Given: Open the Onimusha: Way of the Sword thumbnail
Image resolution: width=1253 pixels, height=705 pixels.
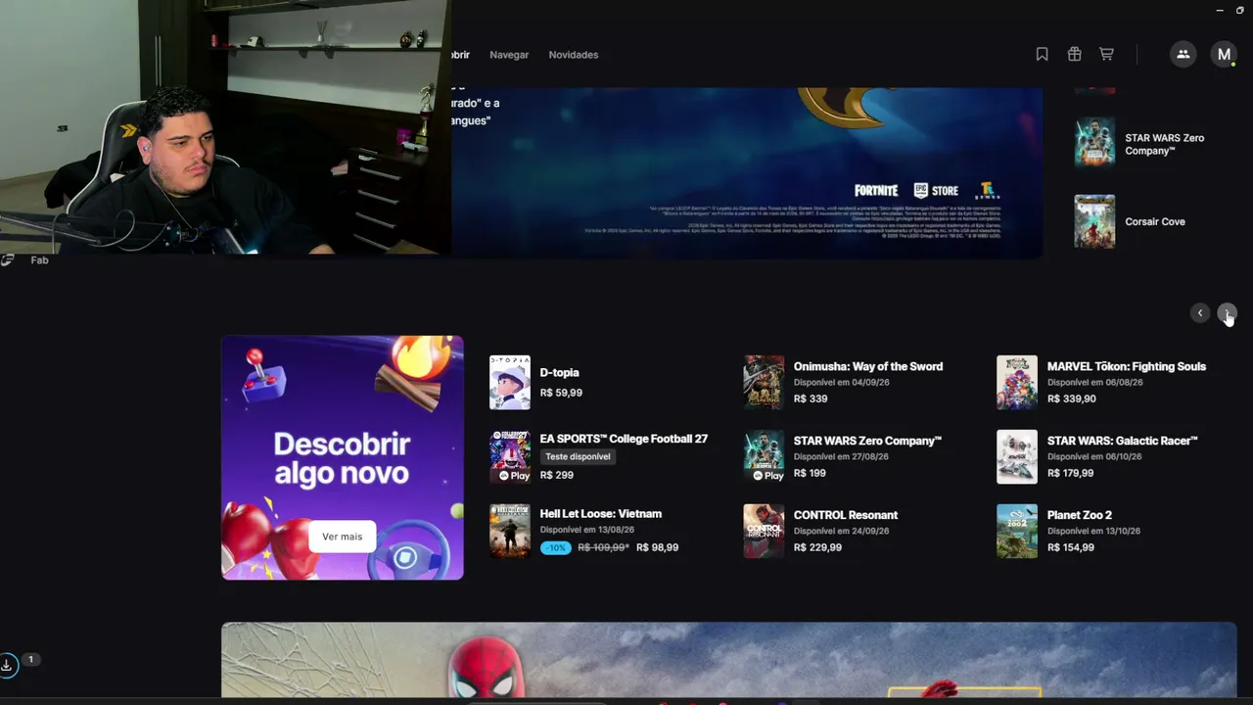Looking at the screenshot, I should pos(764,382).
